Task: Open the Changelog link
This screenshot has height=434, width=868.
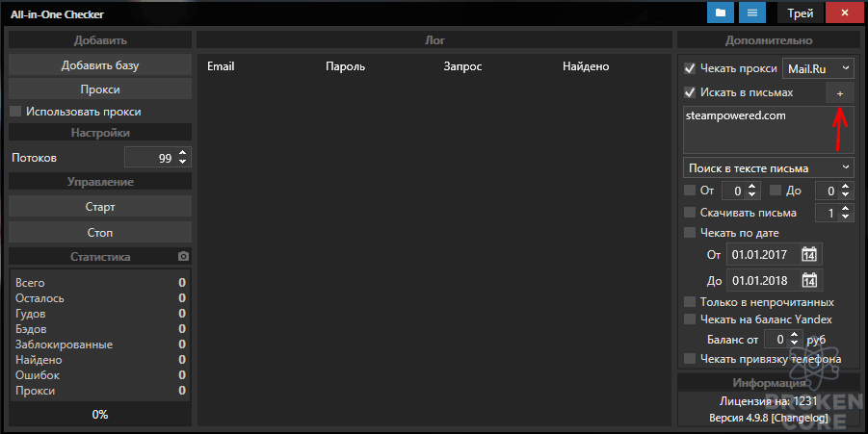Action: point(801,418)
